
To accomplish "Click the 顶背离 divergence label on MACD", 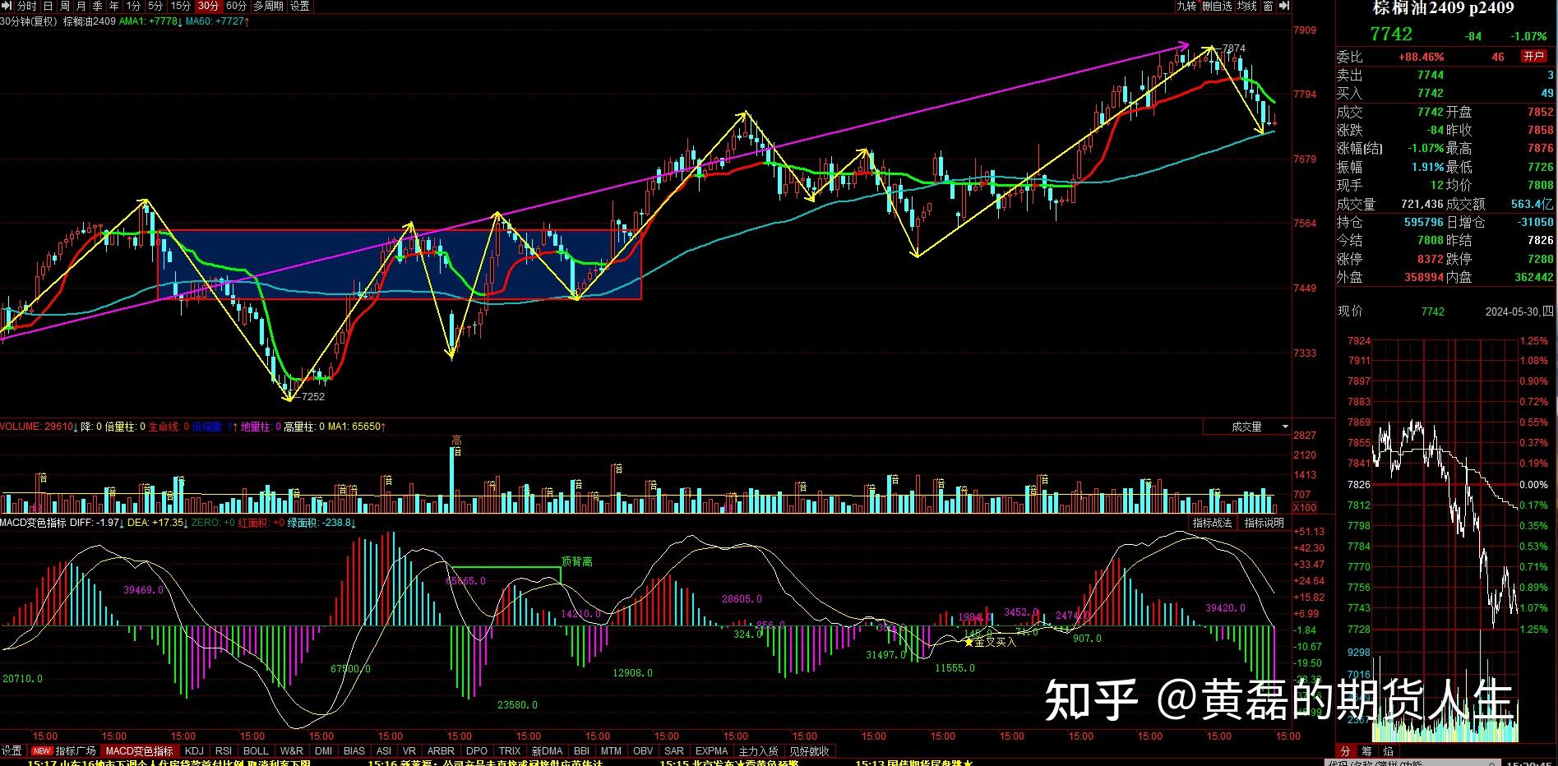I will 576,561.
